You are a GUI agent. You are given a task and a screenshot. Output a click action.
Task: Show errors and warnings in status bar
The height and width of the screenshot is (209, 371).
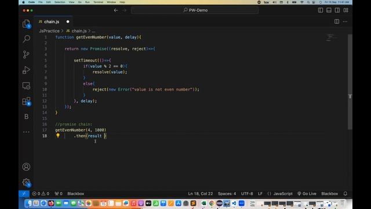[41, 193]
